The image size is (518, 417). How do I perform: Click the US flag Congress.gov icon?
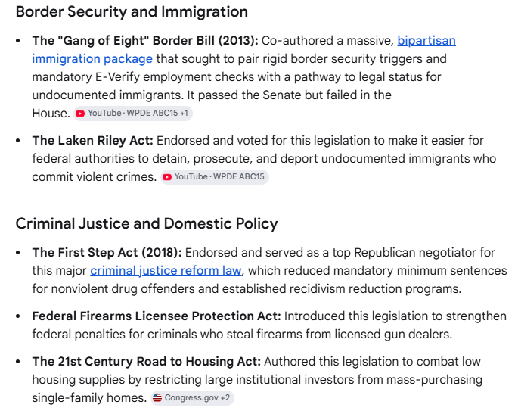157,397
